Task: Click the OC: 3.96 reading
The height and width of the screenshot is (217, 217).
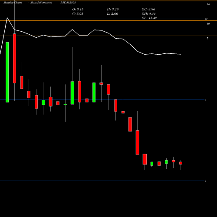Action: (x=148, y=10)
